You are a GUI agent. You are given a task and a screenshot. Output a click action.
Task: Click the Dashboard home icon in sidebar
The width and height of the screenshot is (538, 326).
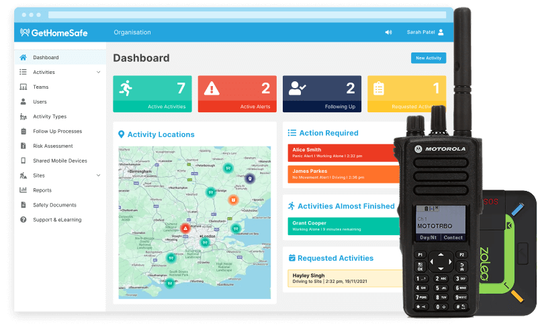coord(24,58)
